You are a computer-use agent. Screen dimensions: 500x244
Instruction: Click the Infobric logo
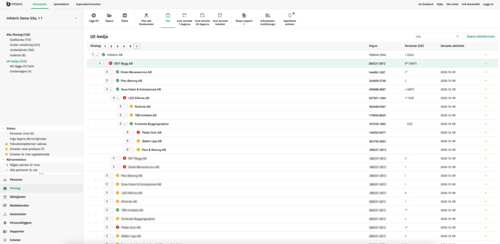click(x=15, y=4)
